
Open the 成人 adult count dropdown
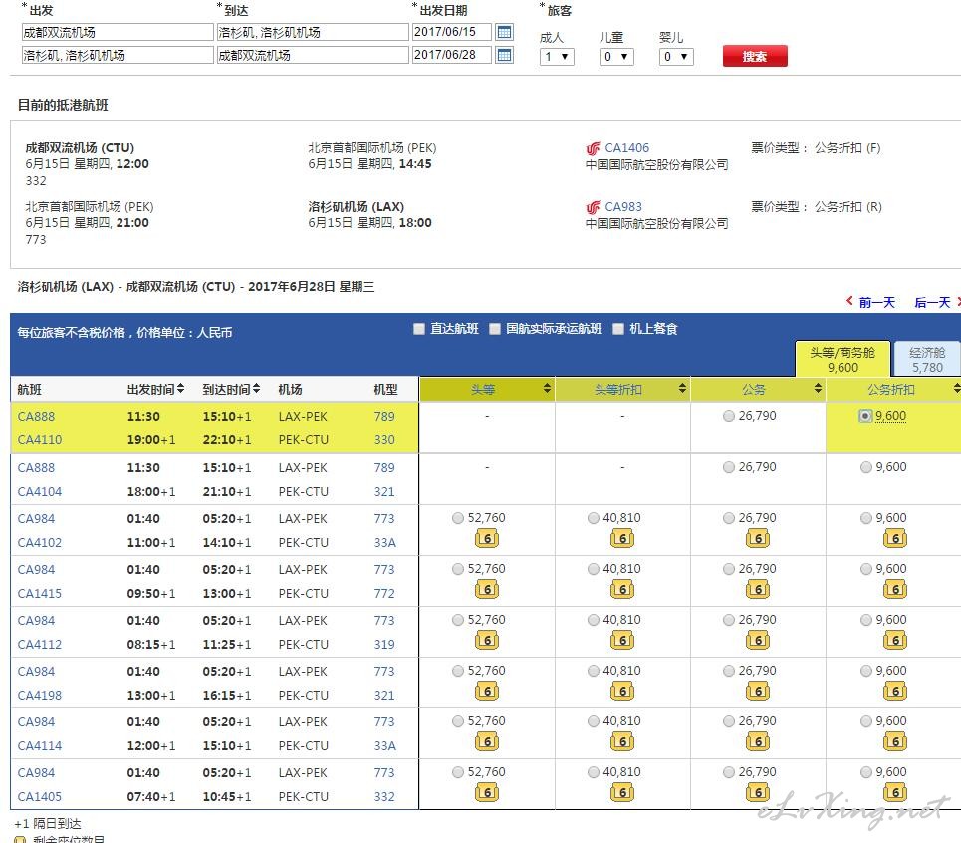point(557,57)
